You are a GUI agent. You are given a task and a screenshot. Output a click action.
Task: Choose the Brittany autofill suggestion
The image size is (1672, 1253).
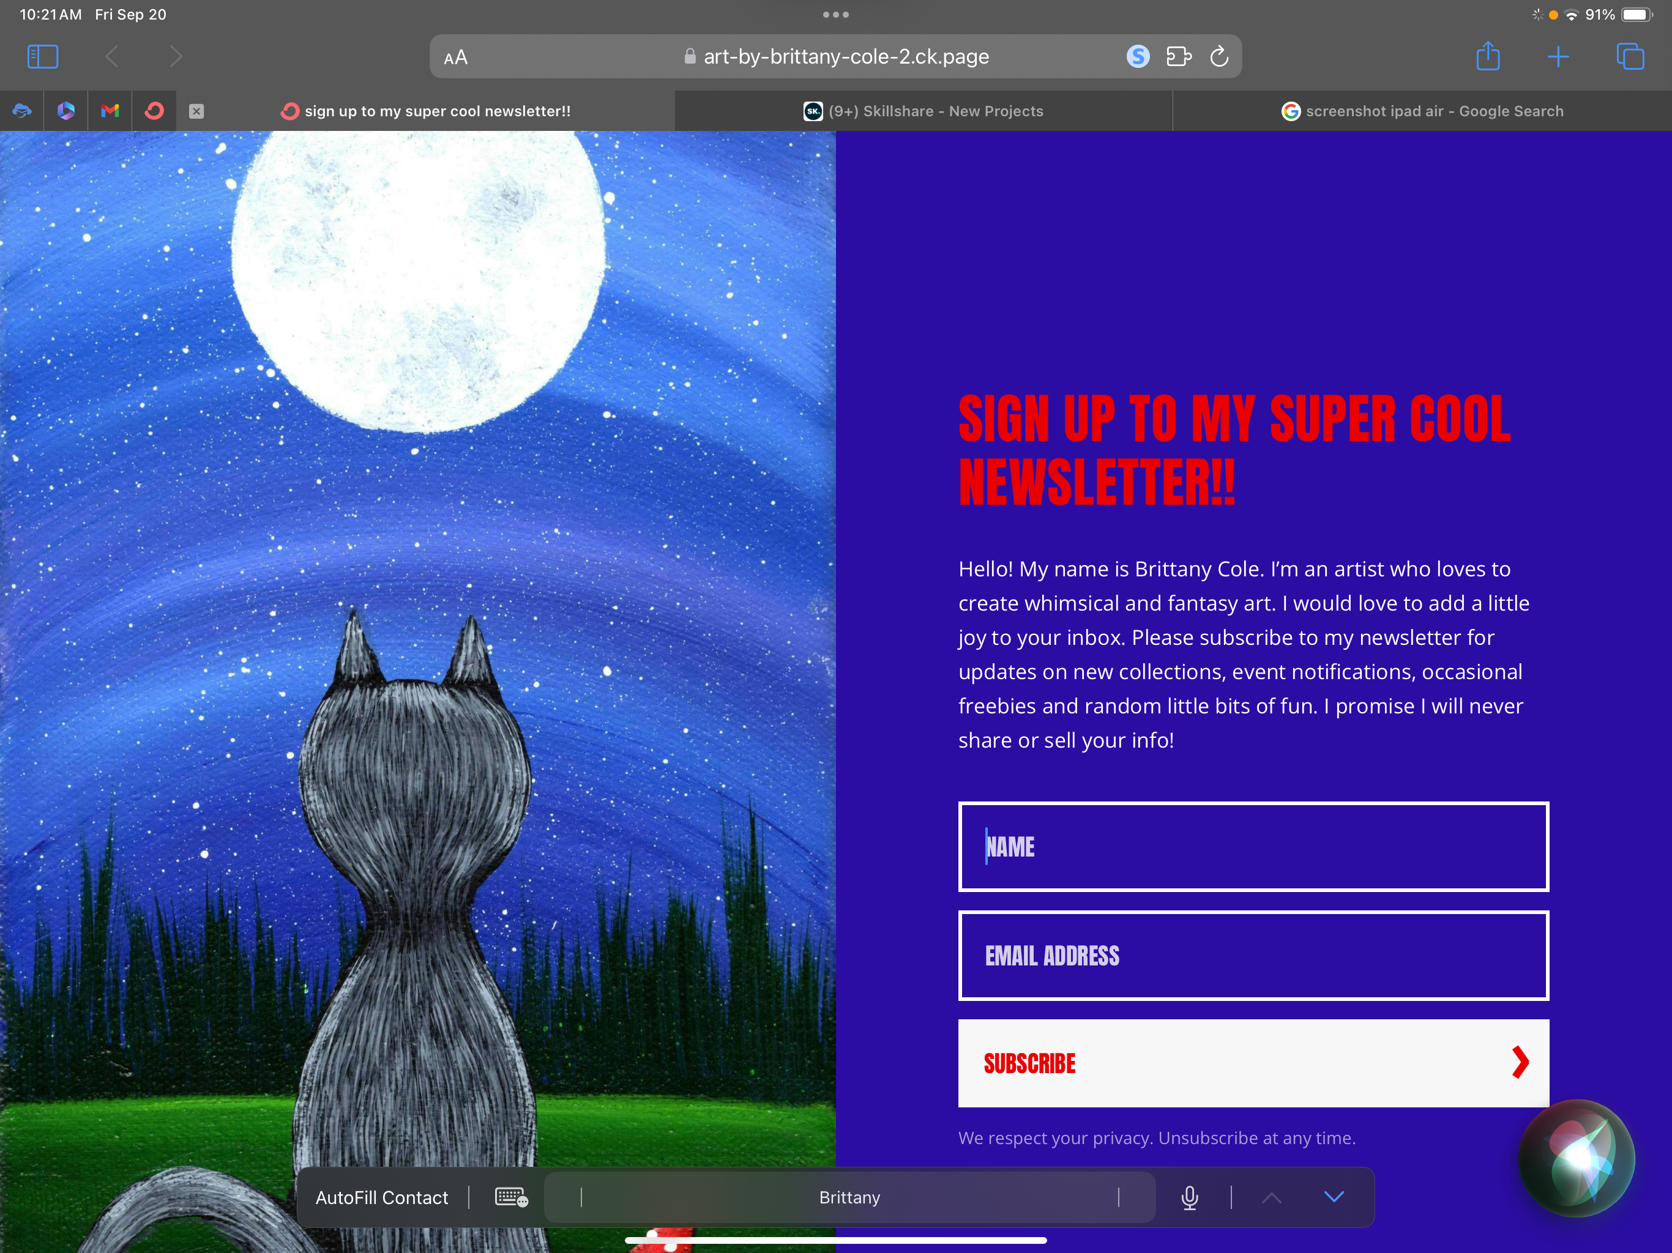[849, 1198]
